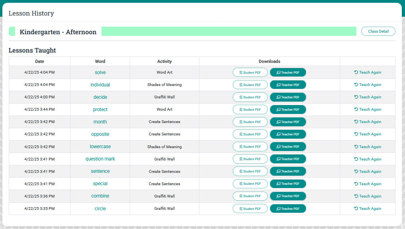Teach the combine lesson again
Viewport: 405px width, 229px height.
point(368,196)
